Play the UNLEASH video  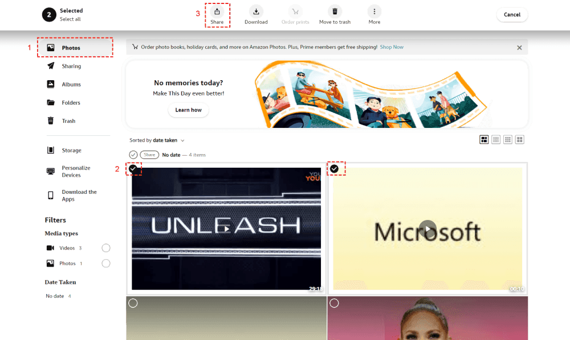[x=226, y=229]
